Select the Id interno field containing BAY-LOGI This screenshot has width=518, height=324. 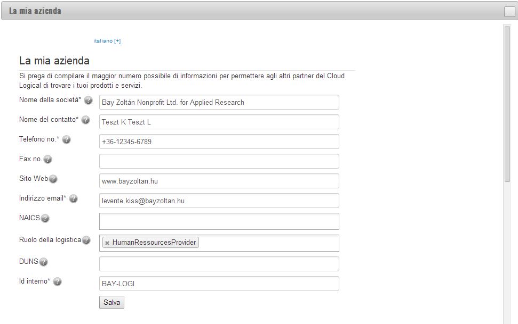pyautogui.click(x=219, y=284)
